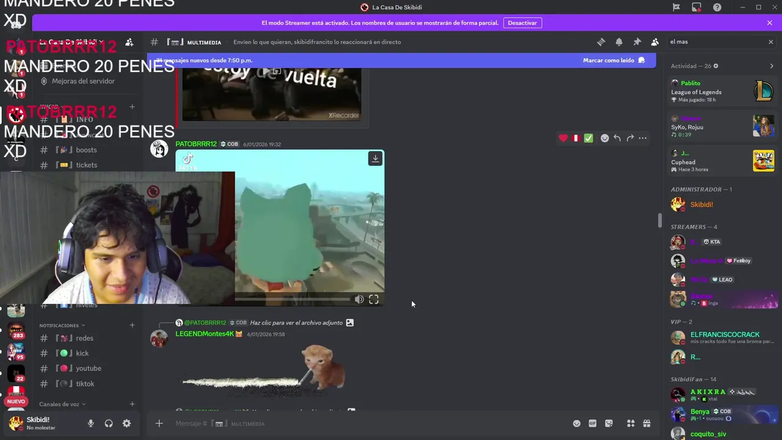Open GIF picker in message bar
This screenshot has width=782, height=440.
point(593,424)
